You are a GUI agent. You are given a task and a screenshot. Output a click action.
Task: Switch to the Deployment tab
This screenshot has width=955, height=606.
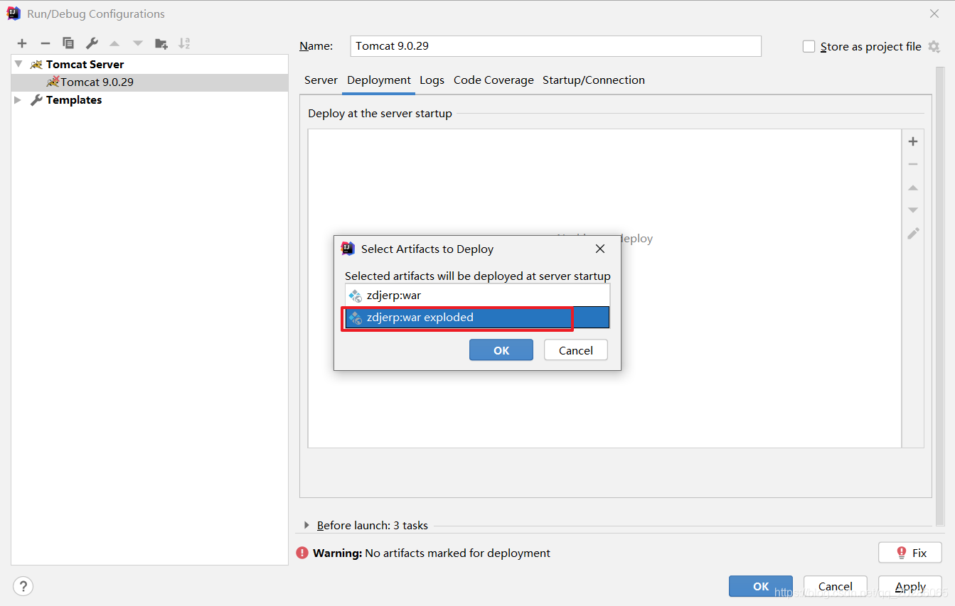[379, 80]
